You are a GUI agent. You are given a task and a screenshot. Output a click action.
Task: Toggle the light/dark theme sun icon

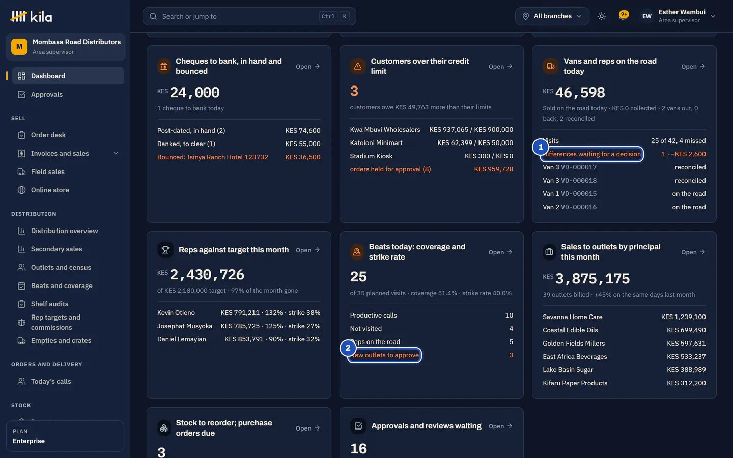(601, 16)
